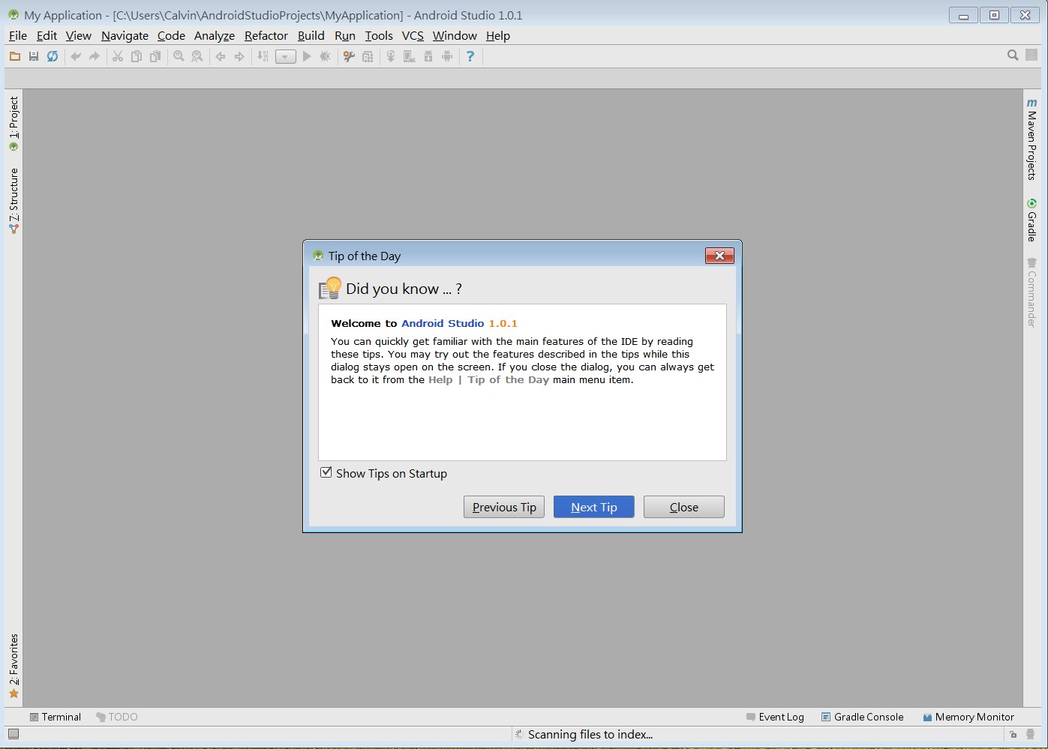Close Tip of the Day with X
Screen dimensions: 1048x749
[719, 256]
